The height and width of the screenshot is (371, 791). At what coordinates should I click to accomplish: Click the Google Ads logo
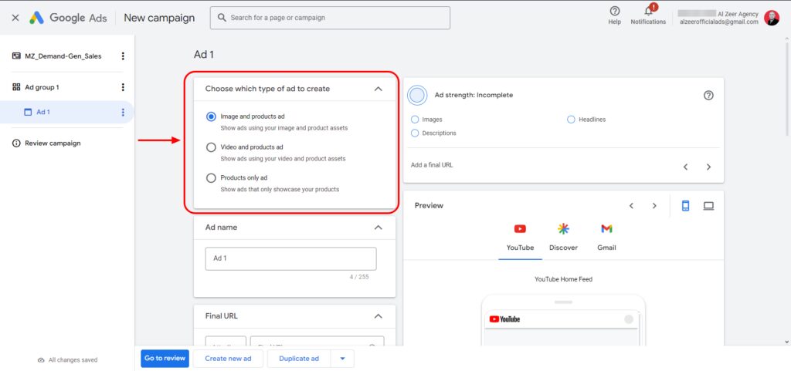pos(68,18)
